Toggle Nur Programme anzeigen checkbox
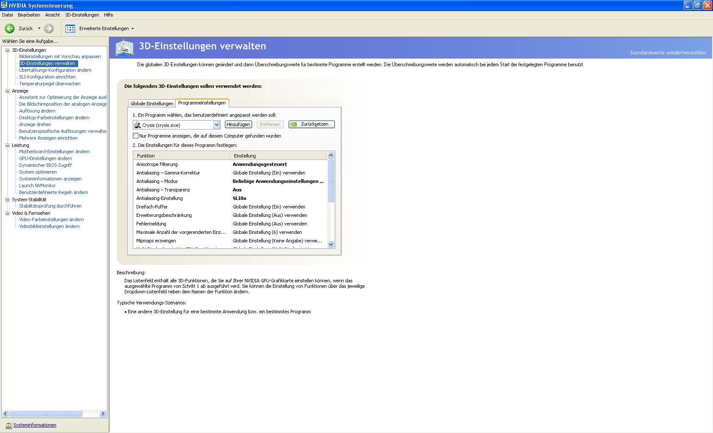The image size is (713, 433). point(136,136)
